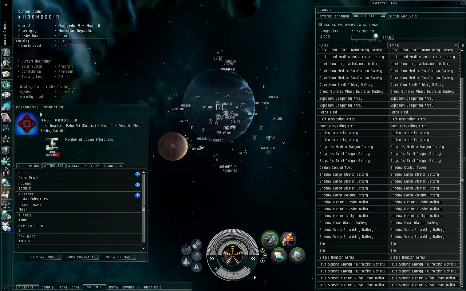Open the PNXT Intel chat tab

[94, 287]
